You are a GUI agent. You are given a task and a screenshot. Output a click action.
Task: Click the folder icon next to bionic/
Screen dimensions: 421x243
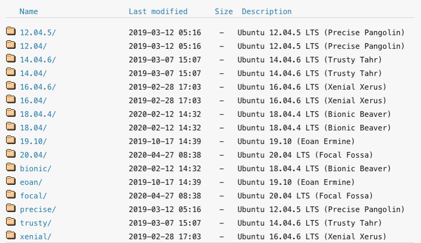[11, 168]
